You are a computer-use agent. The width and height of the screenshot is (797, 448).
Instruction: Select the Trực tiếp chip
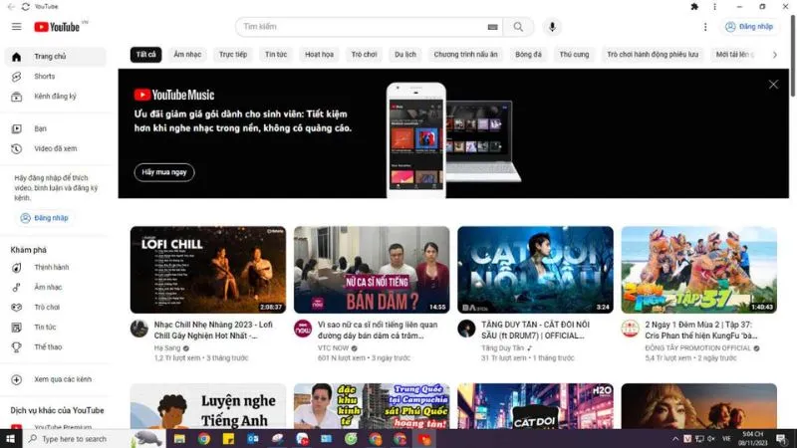pyautogui.click(x=233, y=55)
